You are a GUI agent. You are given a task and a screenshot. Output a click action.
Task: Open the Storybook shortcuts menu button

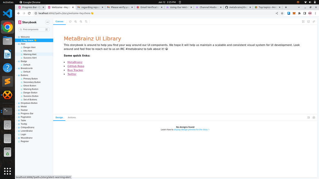click(48, 22)
